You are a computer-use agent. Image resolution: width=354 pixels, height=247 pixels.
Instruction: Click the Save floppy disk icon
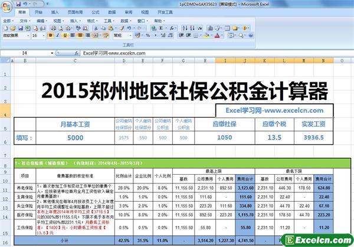coord(21,28)
